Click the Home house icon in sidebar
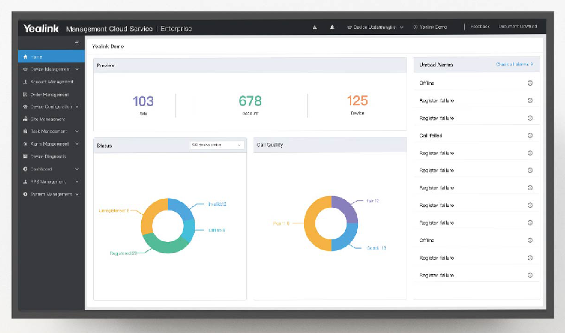 tap(26, 57)
